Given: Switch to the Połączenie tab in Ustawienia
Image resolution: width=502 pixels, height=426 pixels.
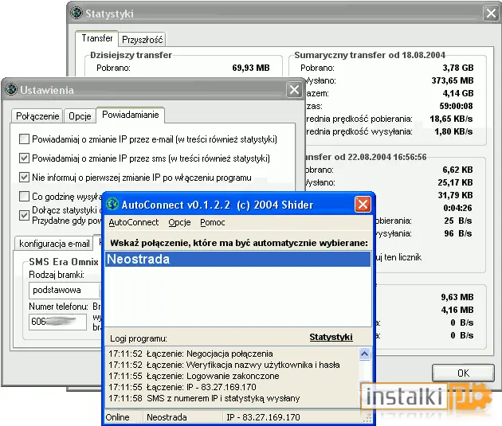Looking at the screenshot, I should coord(37,116).
